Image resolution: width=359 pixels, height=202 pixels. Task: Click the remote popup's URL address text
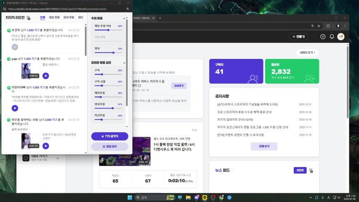(x=57, y=9)
